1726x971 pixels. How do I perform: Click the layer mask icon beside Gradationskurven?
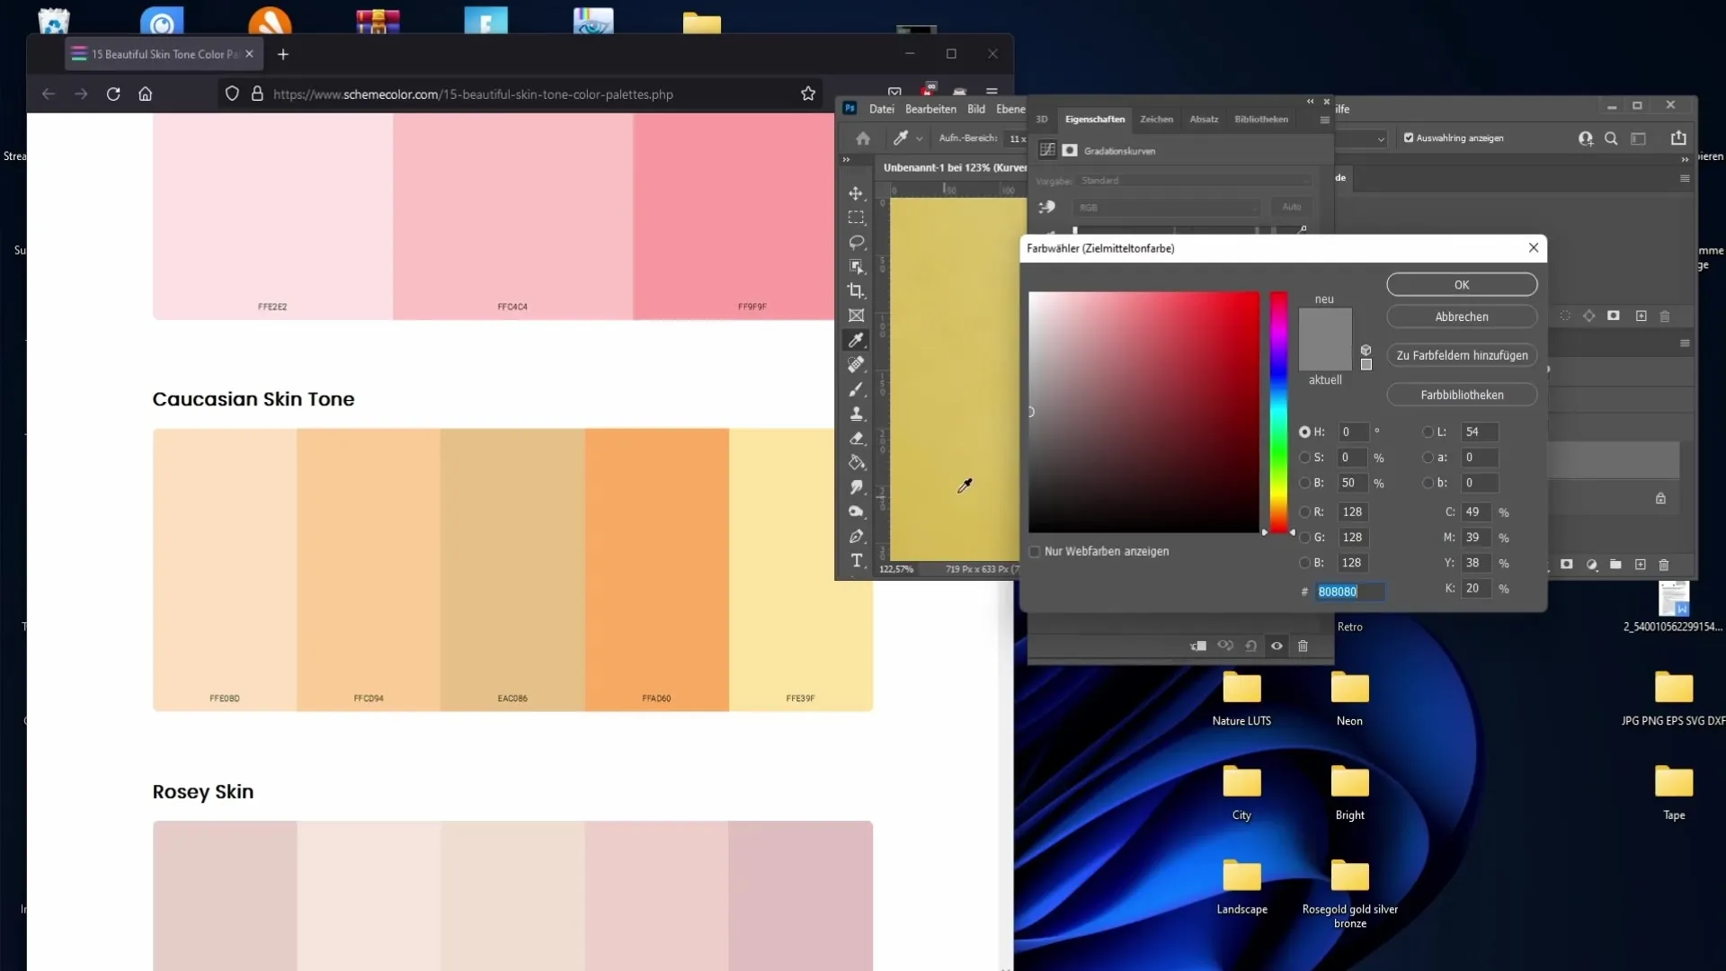click(1070, 150)
